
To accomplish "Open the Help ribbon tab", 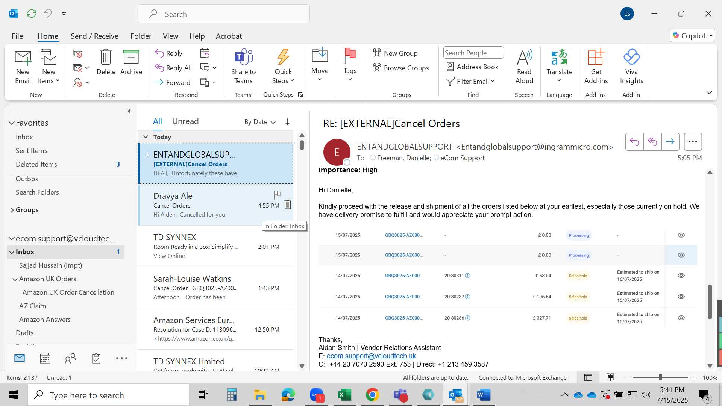I will tap(197, 36).
